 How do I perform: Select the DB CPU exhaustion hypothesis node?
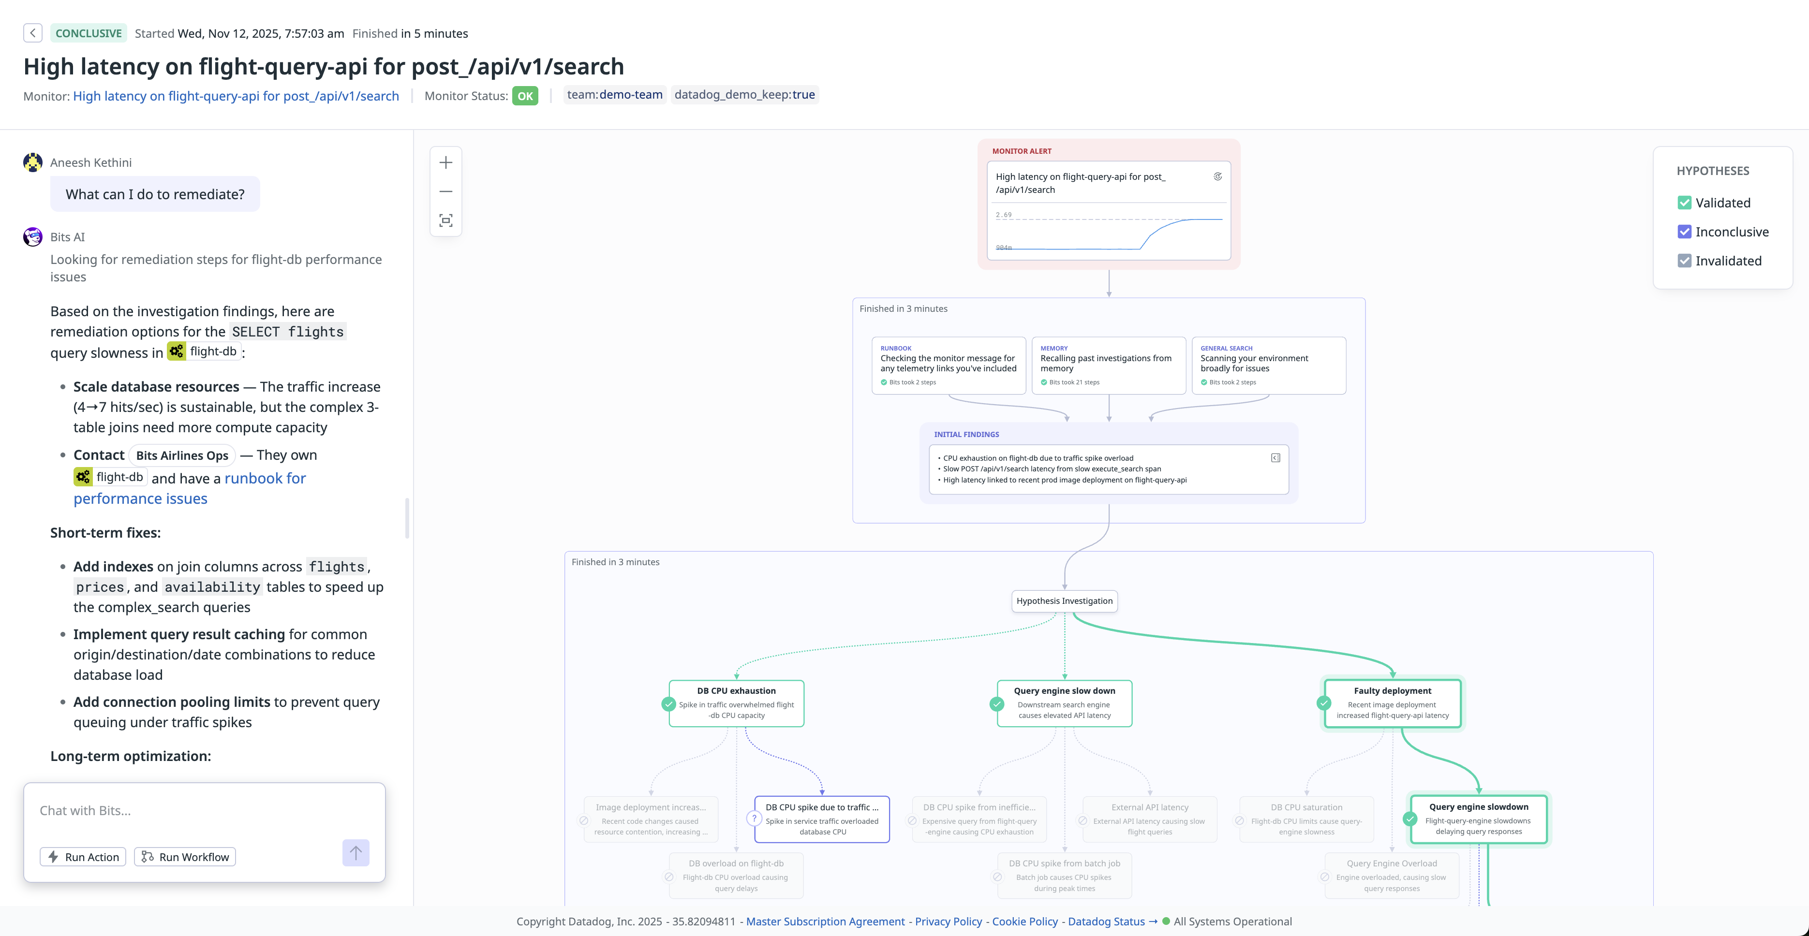tap(736, 703)
